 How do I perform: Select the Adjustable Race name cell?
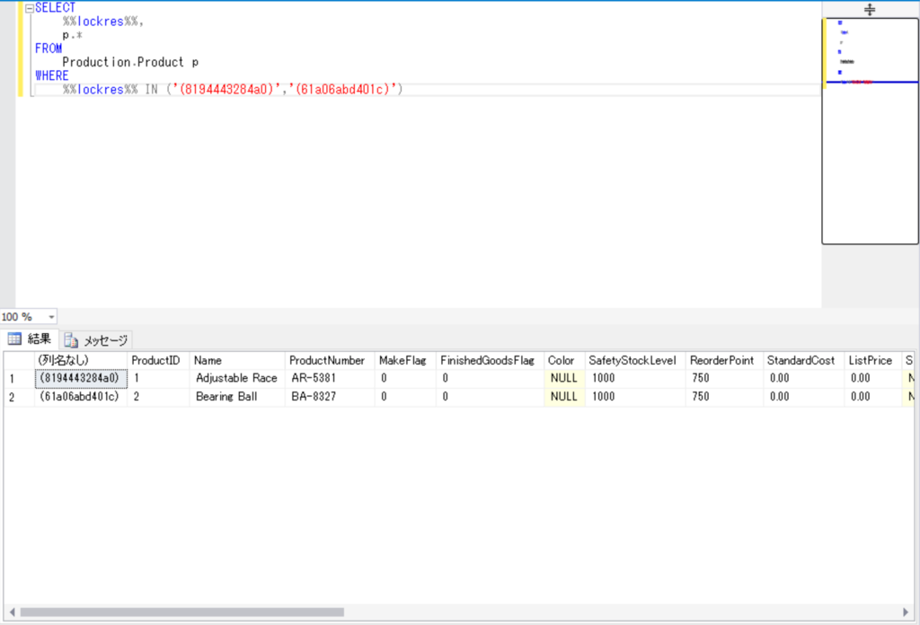[x=237, y=378]
